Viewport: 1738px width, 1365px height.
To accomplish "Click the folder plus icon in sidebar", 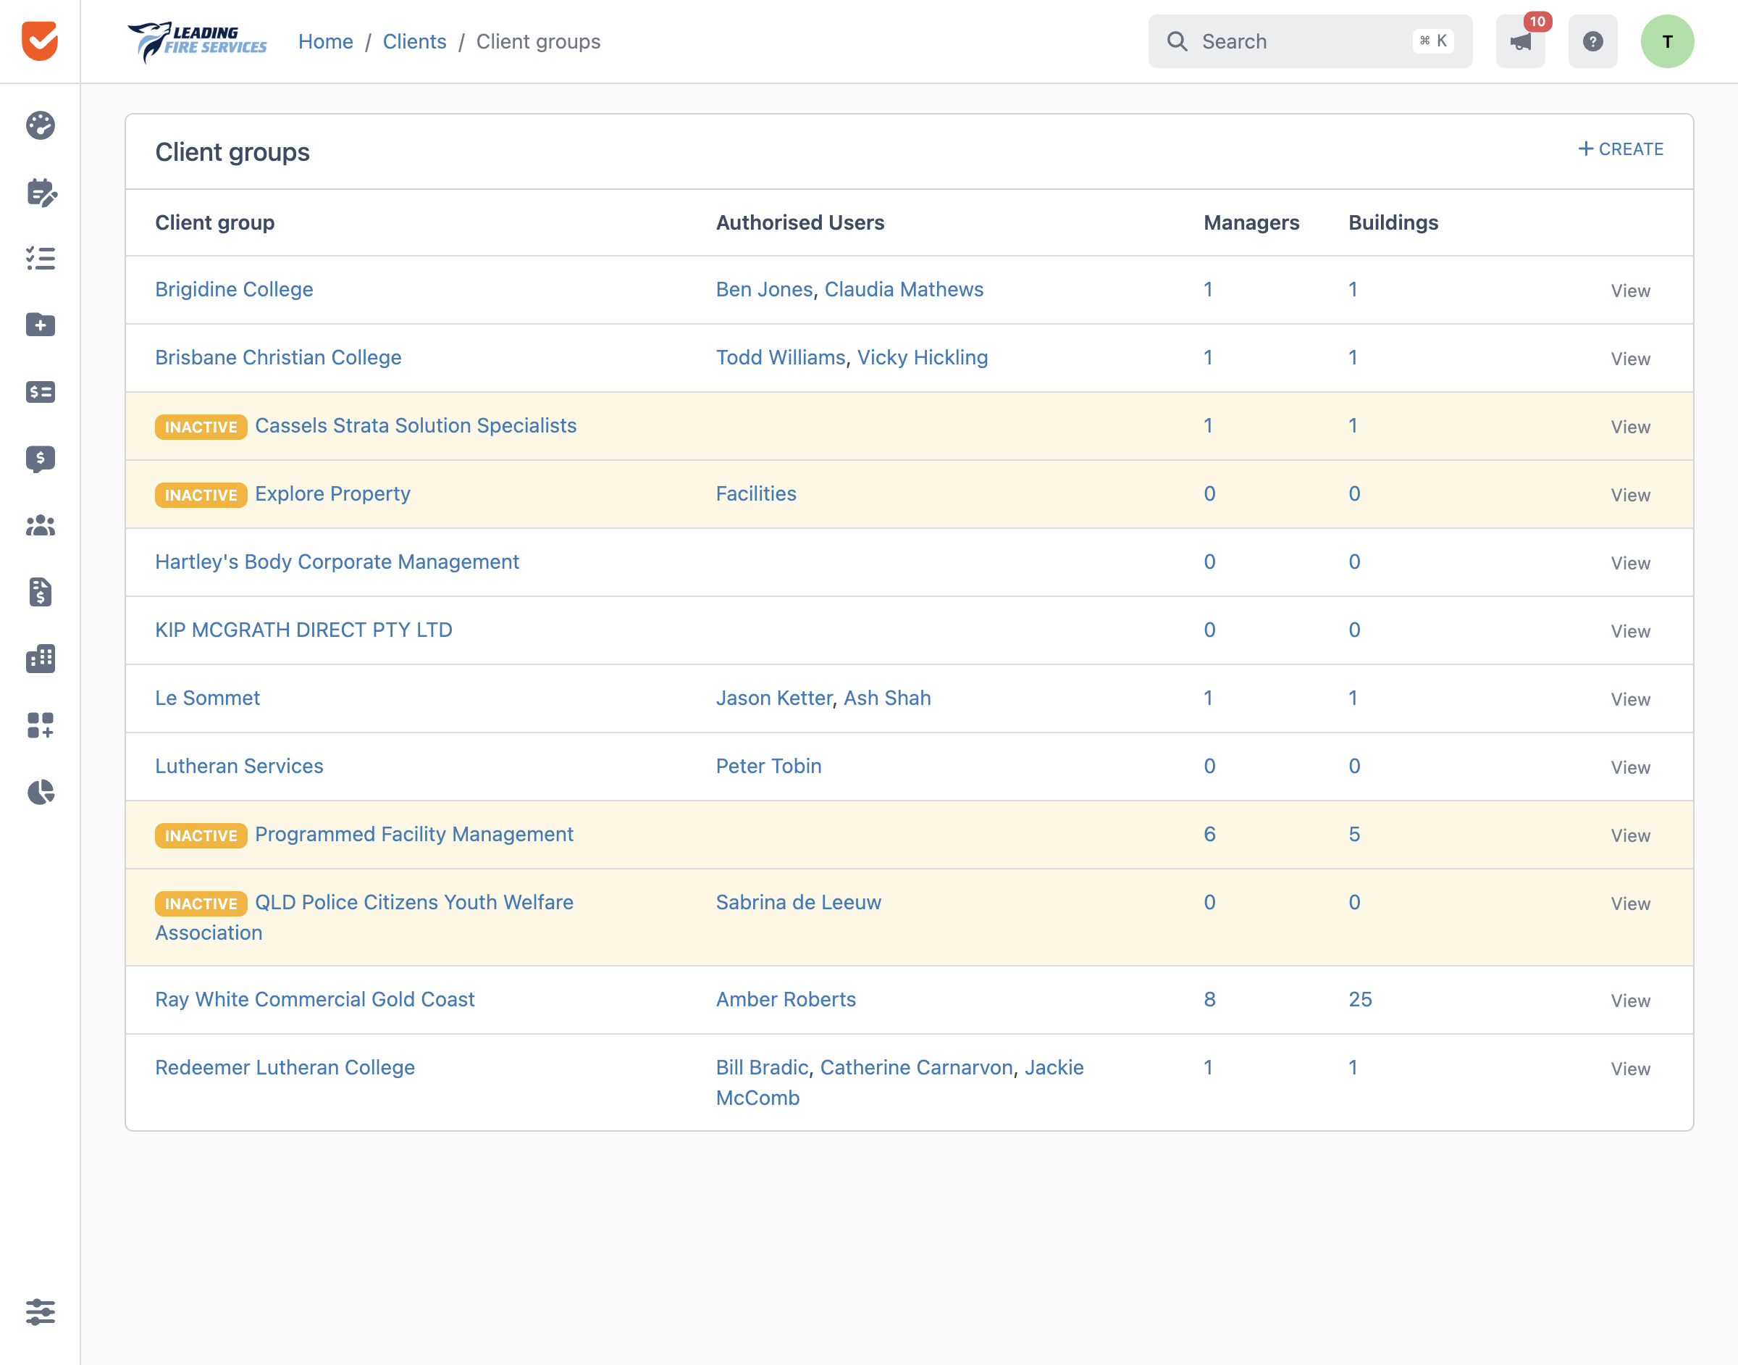I will [40, 325].
